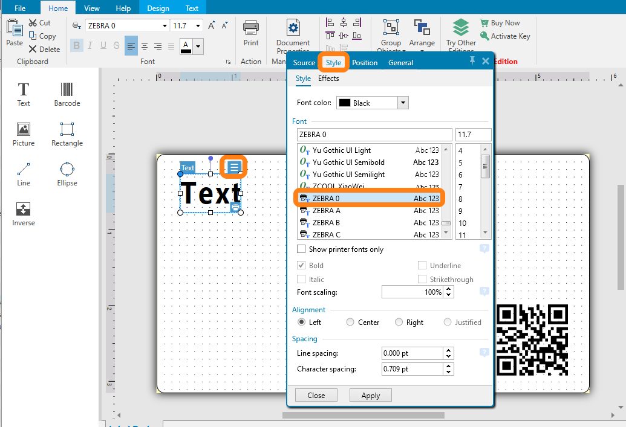Image resolution: width=626 pixels, height=427 pixels.
Task: Select Center alignment radio button
Action: 350,323
